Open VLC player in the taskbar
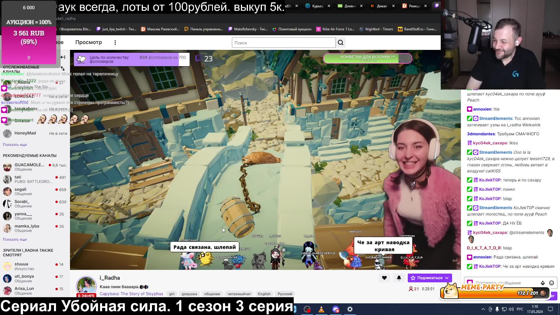 coord(321,309)
